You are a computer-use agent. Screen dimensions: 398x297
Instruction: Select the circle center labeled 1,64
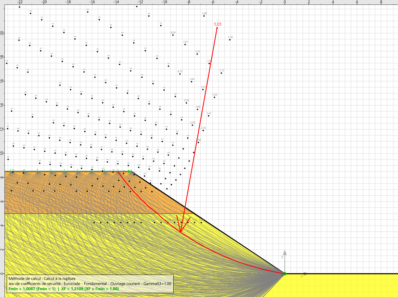pos(191,82)
